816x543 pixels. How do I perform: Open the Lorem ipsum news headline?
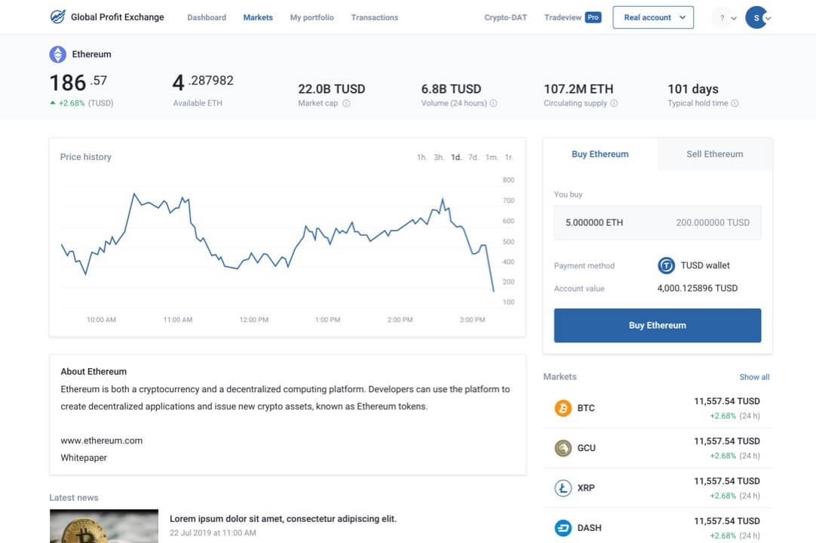point(283,519)
